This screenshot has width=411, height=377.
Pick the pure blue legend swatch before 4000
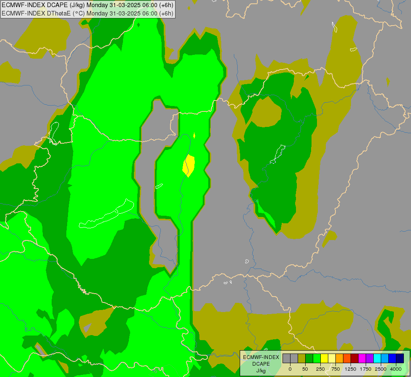pyautogui.click(x=392, y=358)
